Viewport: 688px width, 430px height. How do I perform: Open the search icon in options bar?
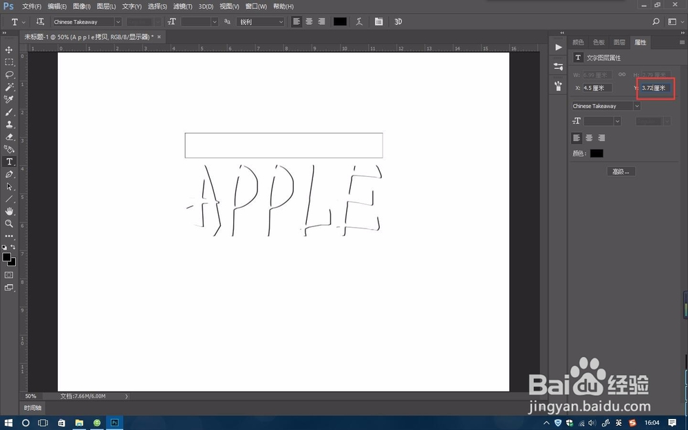(656, 21)
